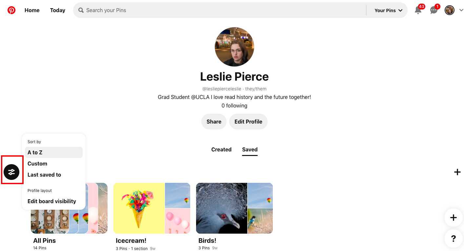Open the Your Pins dropdown
Screen dimensions: 464x251
point(388,10)
